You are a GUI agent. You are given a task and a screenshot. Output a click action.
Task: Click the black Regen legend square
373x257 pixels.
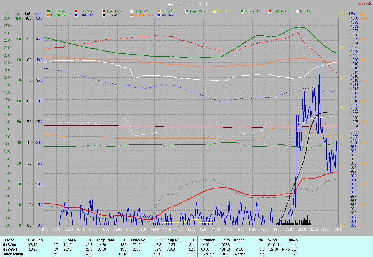tap(104, 15)
